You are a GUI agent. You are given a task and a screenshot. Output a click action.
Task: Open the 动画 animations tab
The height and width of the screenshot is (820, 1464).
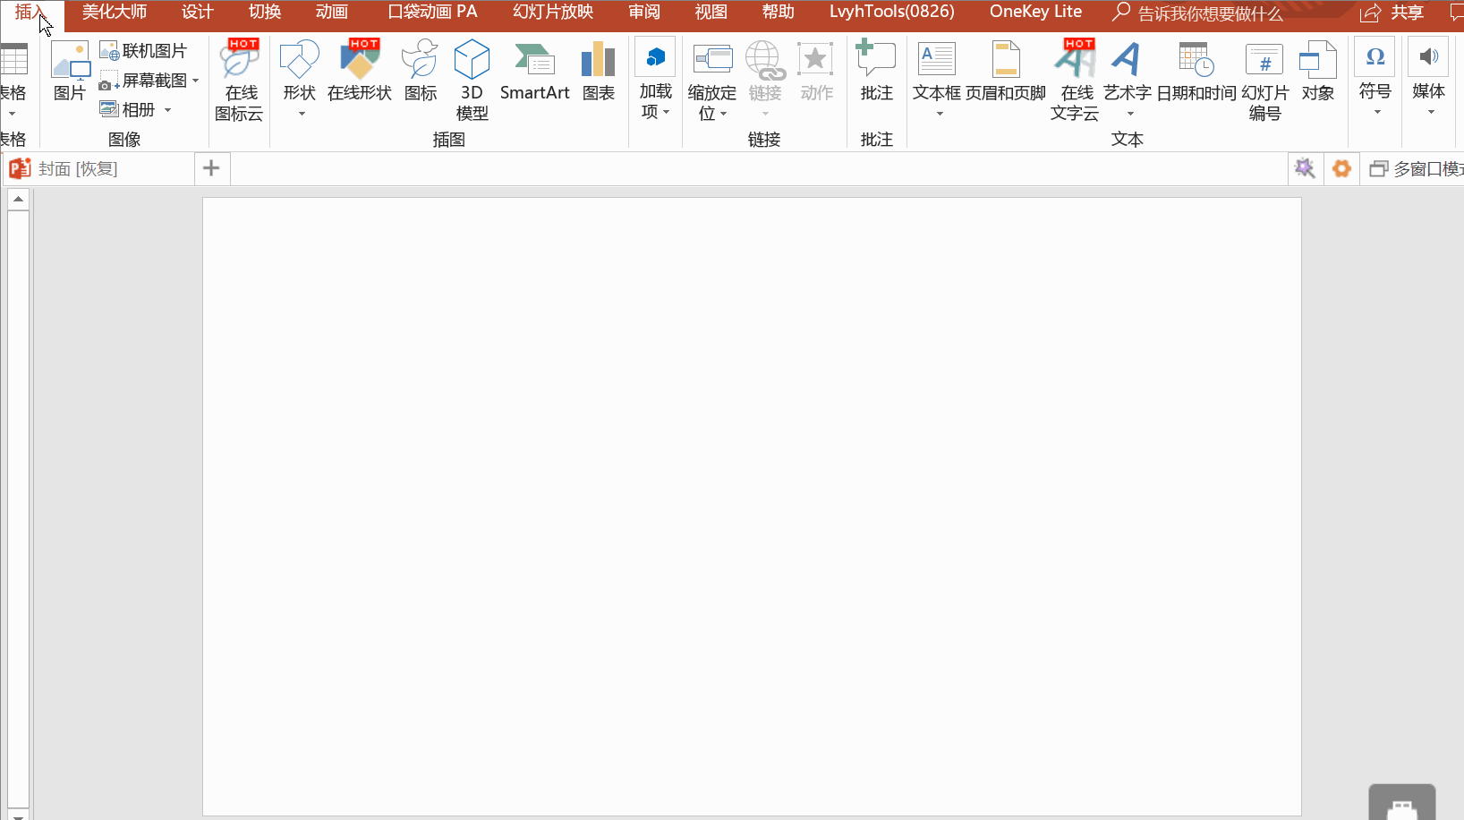(332, 13)
